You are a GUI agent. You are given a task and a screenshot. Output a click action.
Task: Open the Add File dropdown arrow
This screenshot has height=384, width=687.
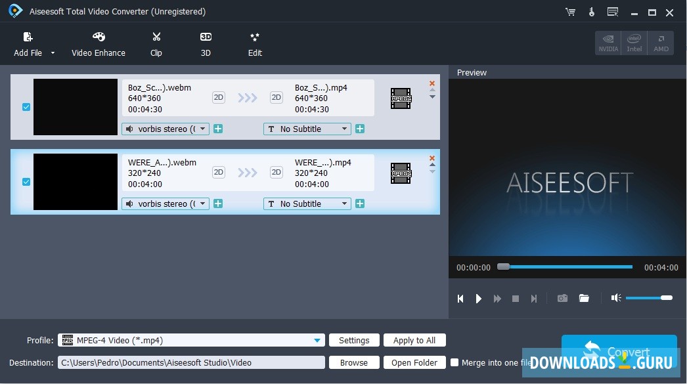pos(53,53)
